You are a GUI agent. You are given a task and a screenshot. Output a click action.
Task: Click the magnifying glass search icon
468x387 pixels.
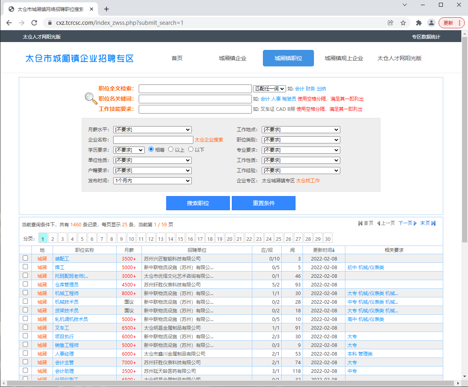pyautogui.click(x=91, y=98)
